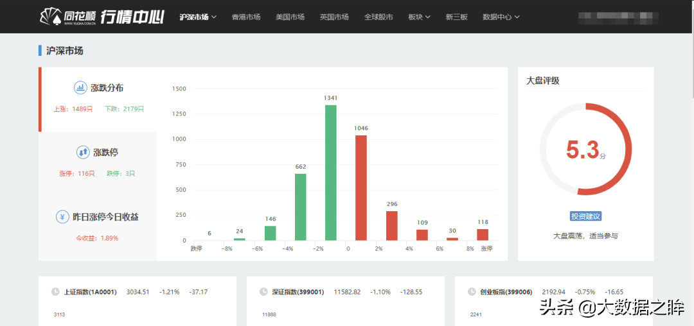Image resolution: width=694 pixels, height=326 pixels.
Task: Open the 创业板指(399006) link
Action: 506,292
